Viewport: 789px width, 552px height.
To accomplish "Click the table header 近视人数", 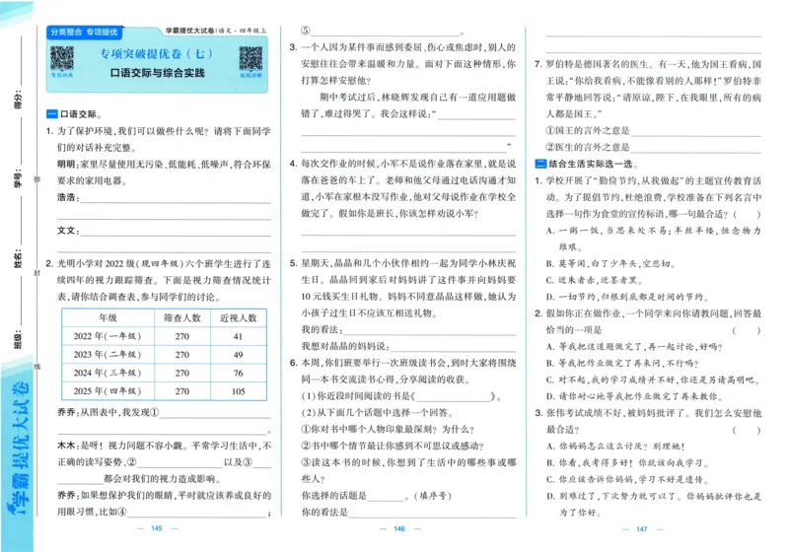I will 238,317.
